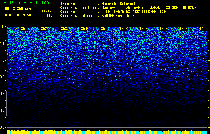The height and width of the screenshot is (134, 210).
Task: Click the meteor count value 116
Action: click(49, 15)
